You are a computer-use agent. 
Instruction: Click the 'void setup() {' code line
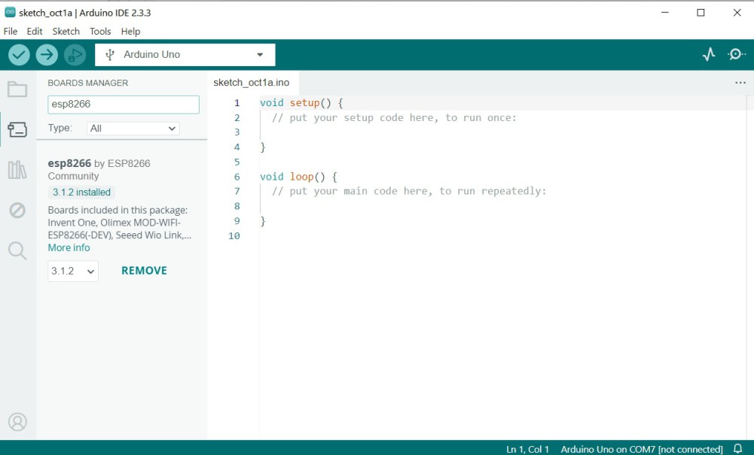pos(301,103)
